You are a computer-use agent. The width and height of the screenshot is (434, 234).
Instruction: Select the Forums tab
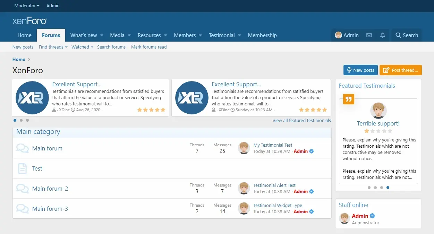tap(51, 35)
